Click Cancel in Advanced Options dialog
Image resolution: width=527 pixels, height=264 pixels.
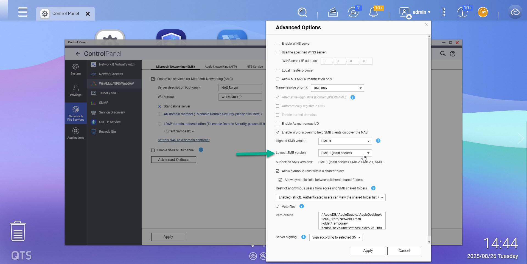tap(404, 251)
